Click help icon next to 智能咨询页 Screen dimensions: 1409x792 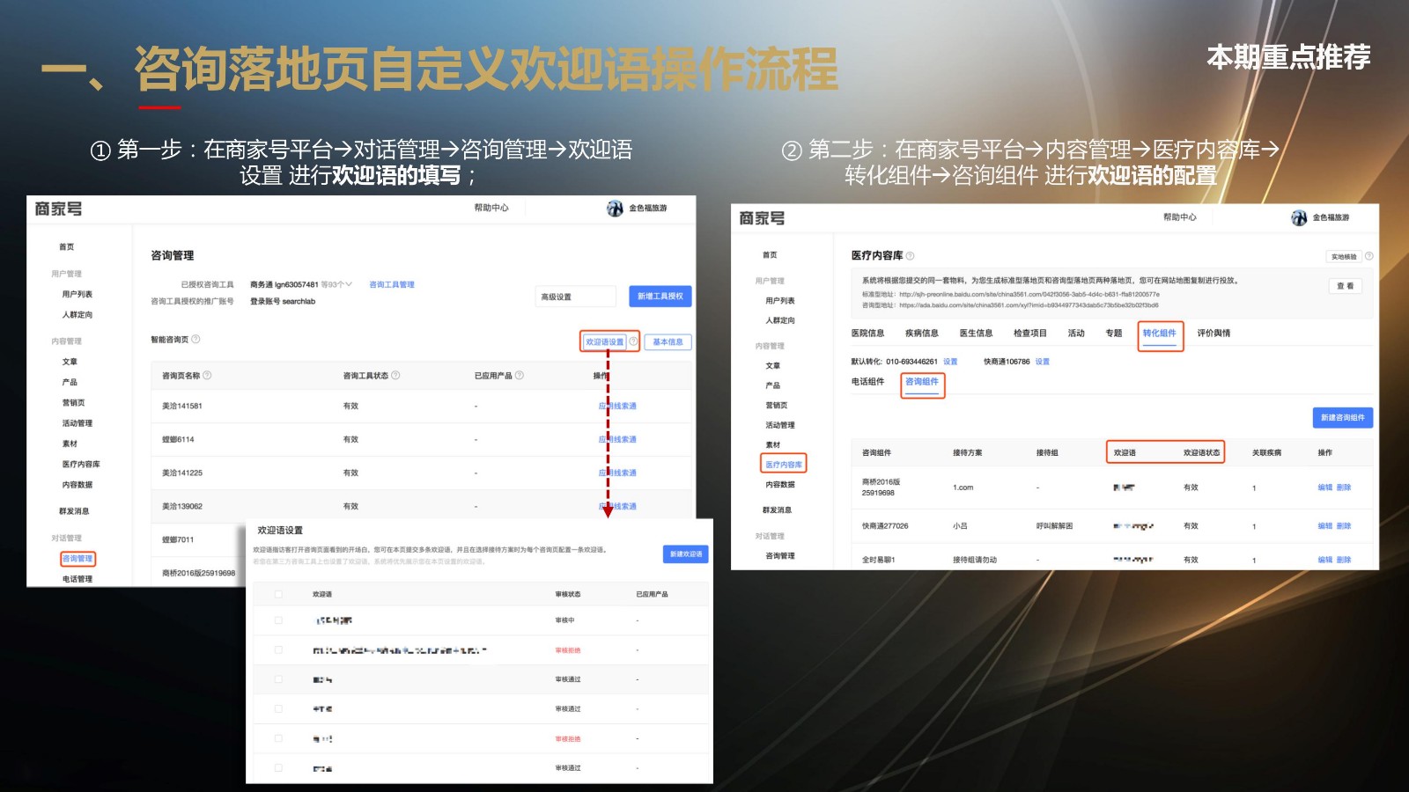pos(195,340)
